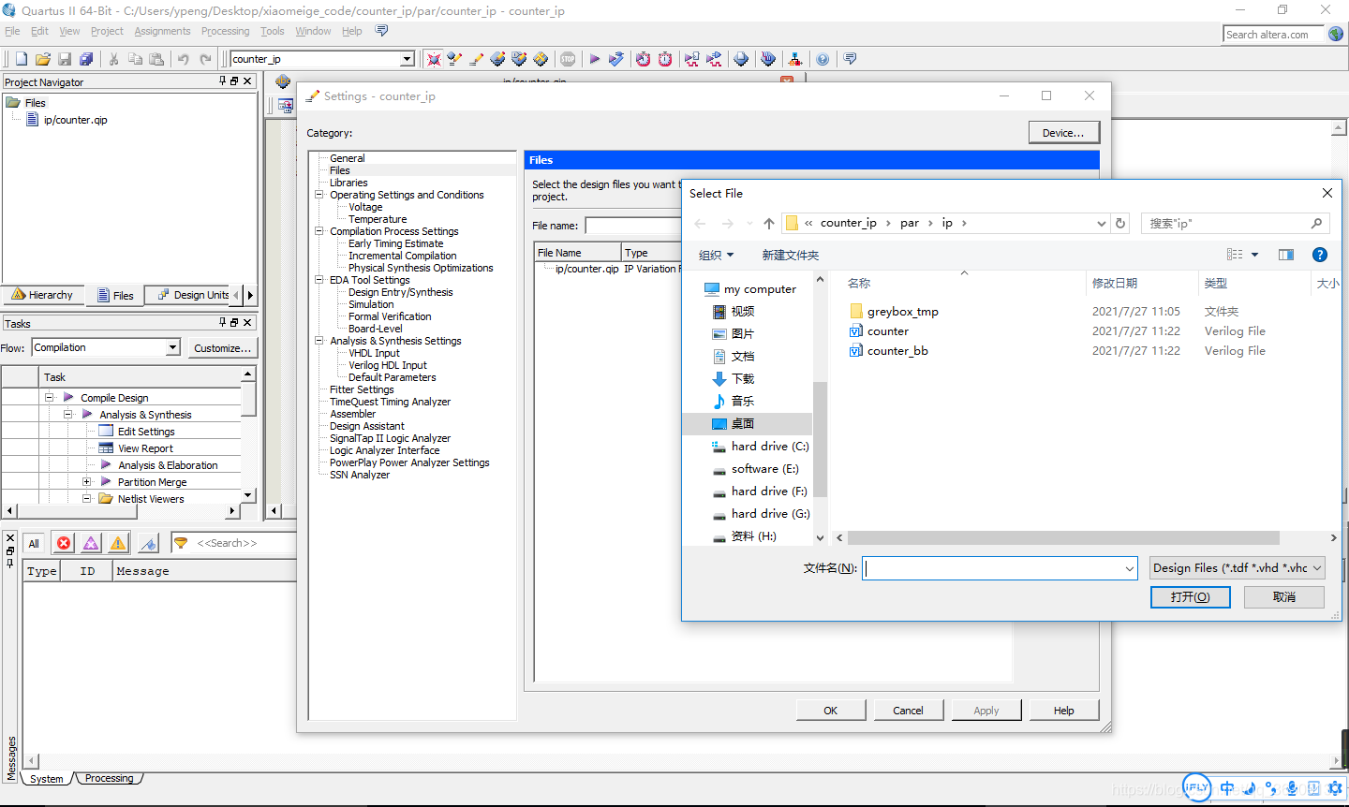Toggle the All messages filter
1349x807 pixels.
tap(34, 543)
